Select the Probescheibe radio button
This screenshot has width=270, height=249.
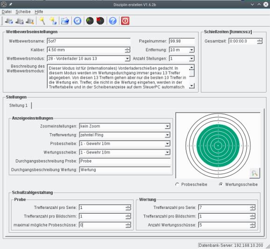177,184
